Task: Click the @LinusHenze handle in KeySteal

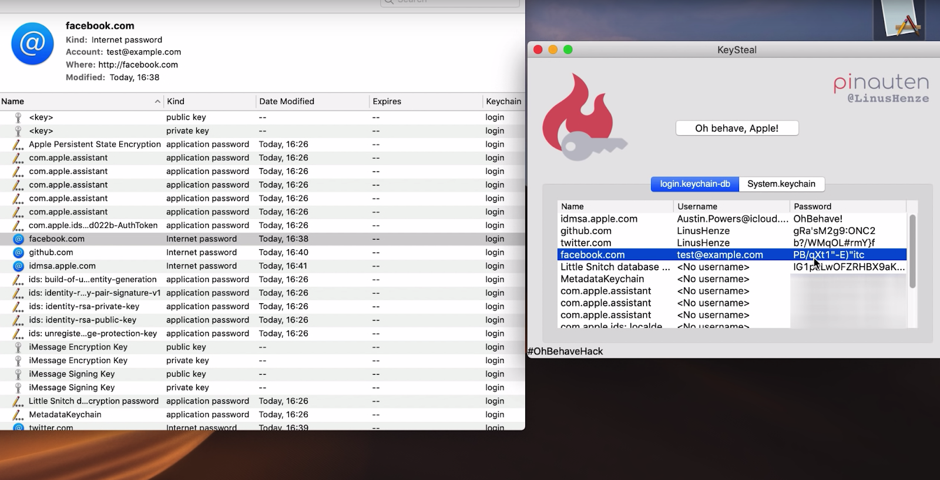Action: 888,99
